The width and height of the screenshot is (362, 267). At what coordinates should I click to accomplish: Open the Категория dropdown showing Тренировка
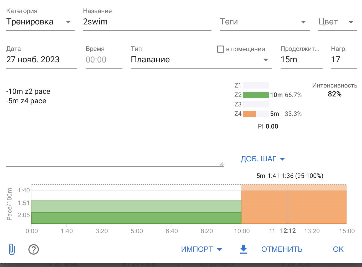tap(40, 22)
